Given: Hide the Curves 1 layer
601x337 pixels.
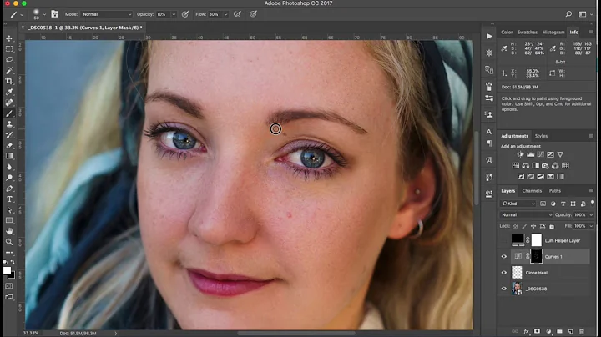Looking at the screenshot, I should pyautogui.click(x=504, y=257).
